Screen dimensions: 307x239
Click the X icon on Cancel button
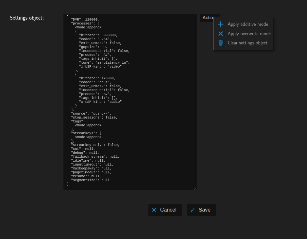click(154, 210)
